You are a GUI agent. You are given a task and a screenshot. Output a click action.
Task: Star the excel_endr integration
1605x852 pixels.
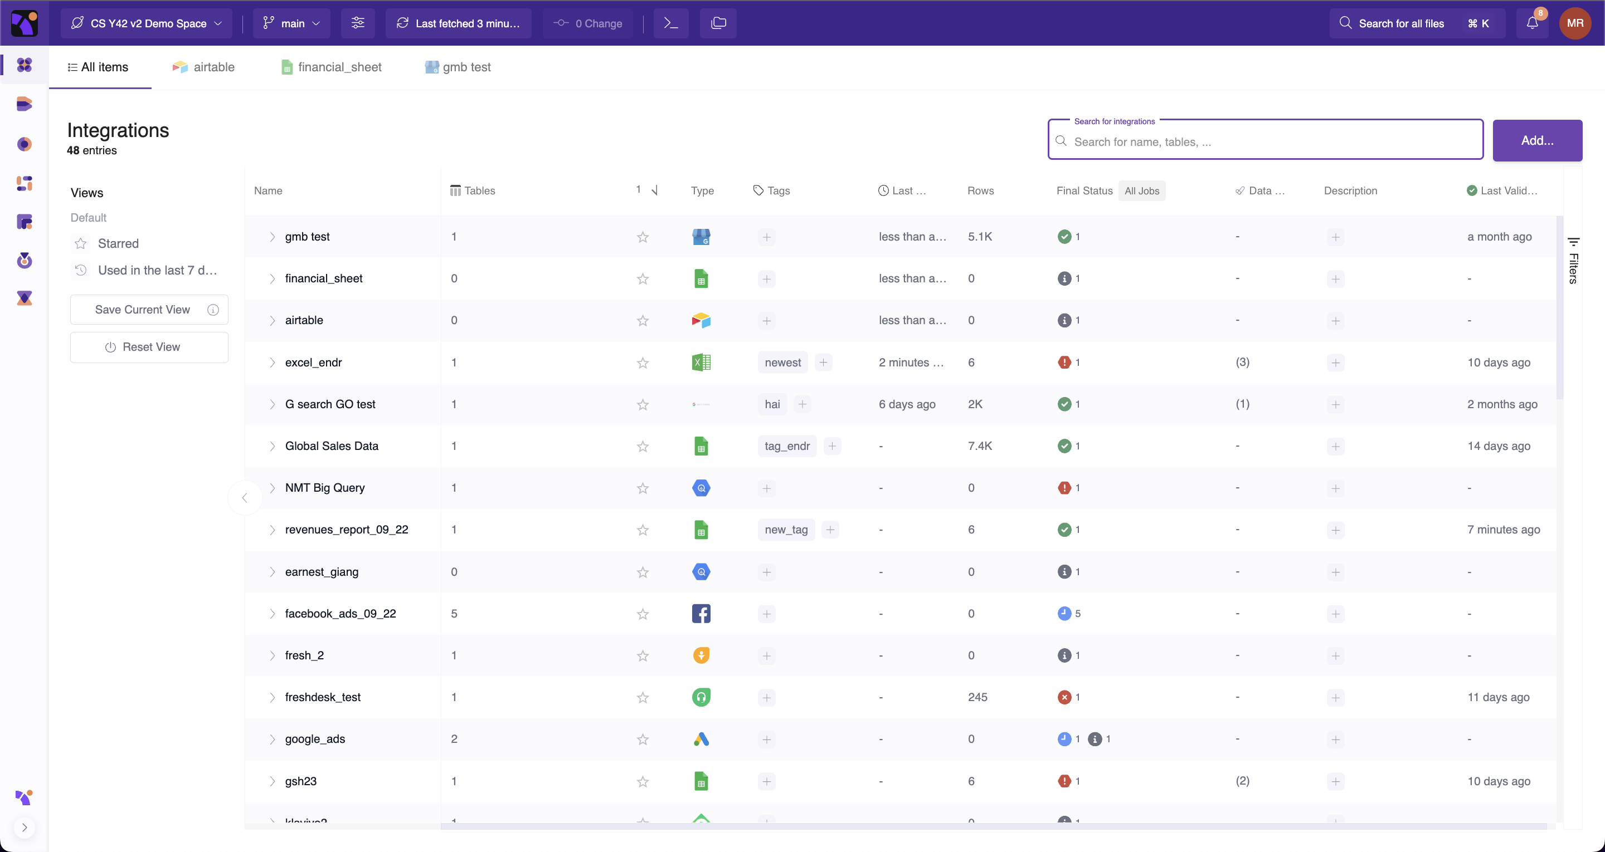[x=643, y=363]
